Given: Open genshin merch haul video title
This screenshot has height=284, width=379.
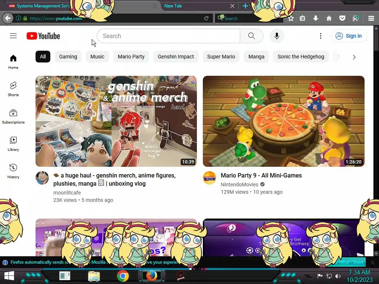Looking at the screenshot, I should click(114, 179).
